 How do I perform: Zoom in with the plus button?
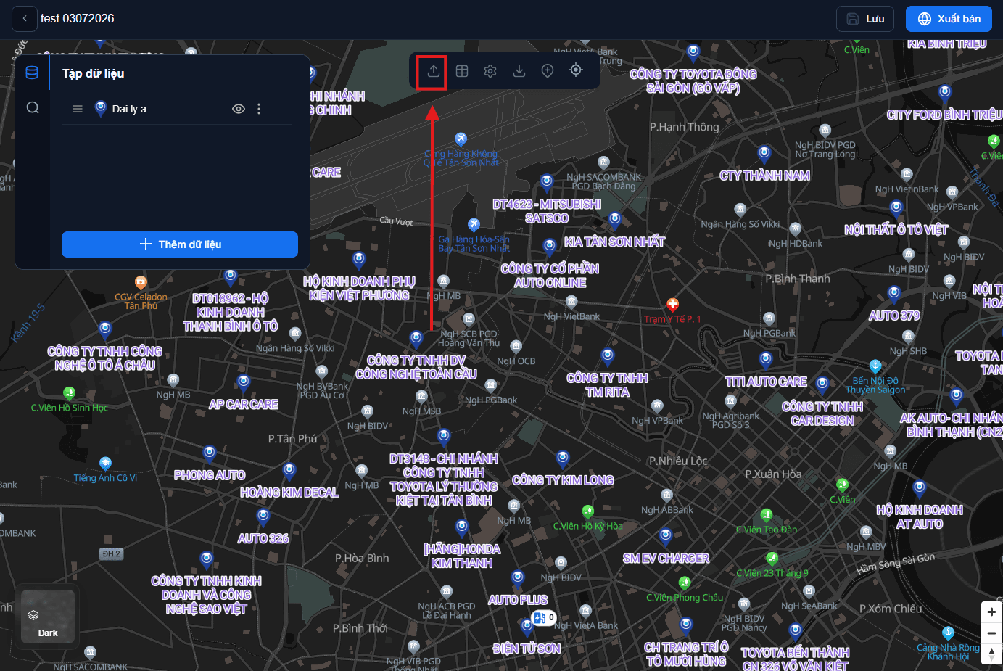pyautogui.click(x=991, y=612)
